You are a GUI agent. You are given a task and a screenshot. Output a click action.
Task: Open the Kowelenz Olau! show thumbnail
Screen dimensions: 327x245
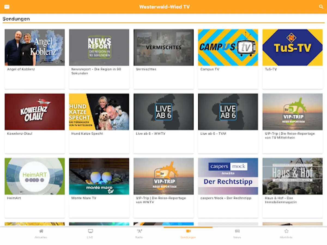(x=35, y=112)
